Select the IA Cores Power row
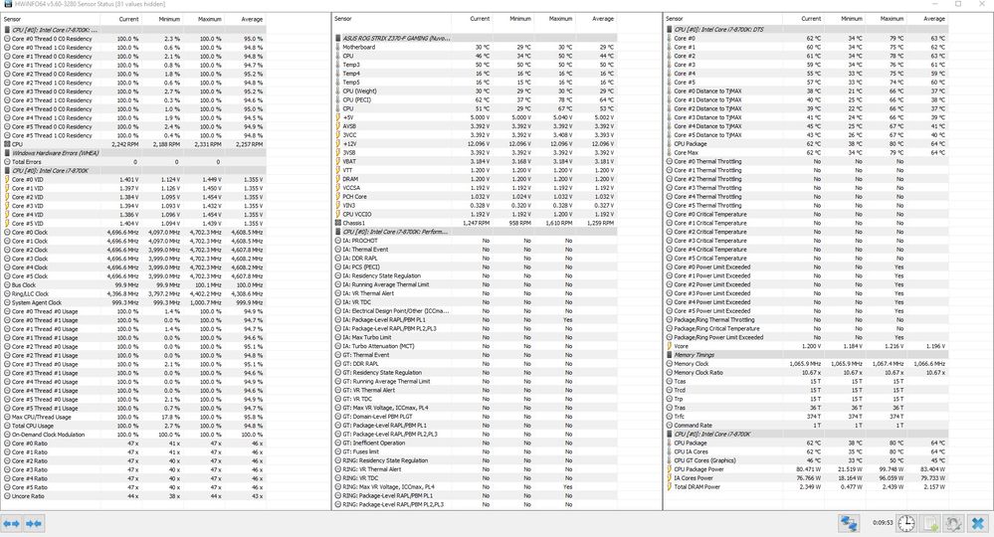 [x=806, y=478]
